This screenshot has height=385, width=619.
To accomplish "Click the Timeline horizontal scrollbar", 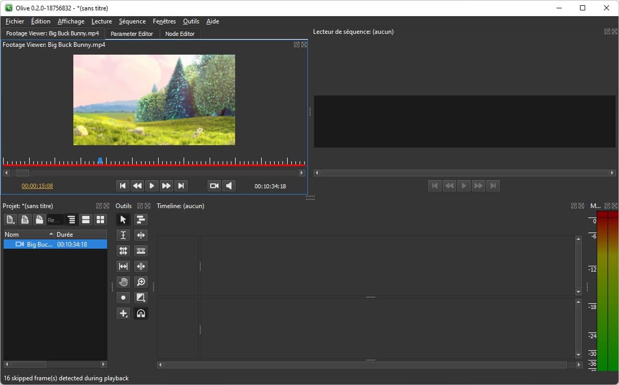I will (369, 365).
